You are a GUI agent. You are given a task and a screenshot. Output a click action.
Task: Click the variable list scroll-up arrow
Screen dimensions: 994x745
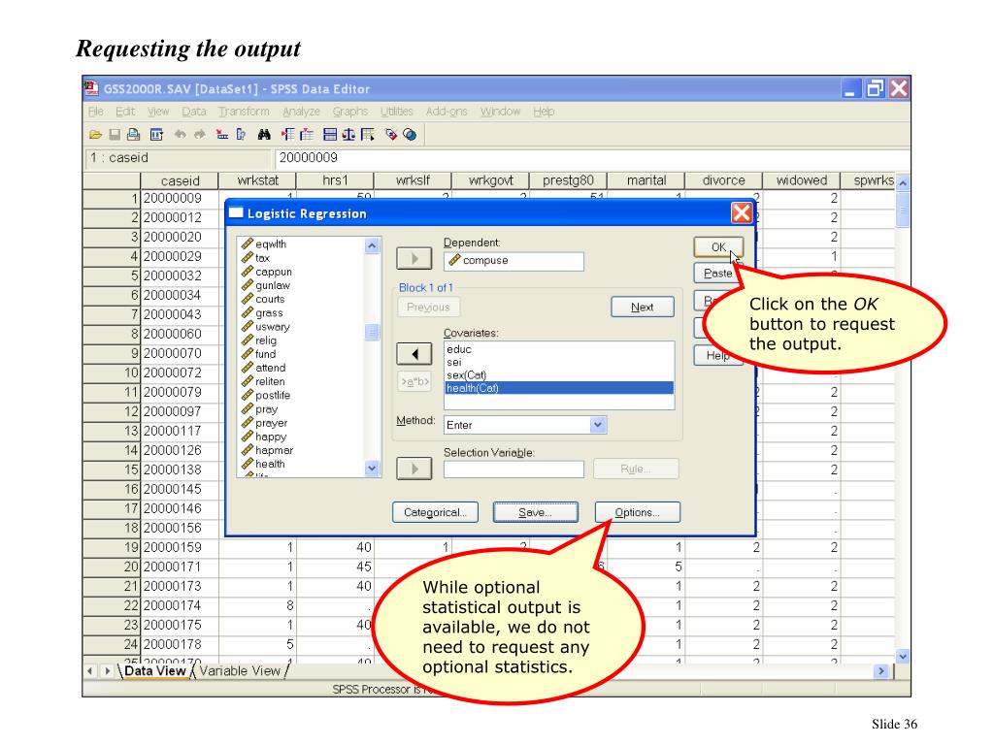pyautogui.click(x=372, y=245)
